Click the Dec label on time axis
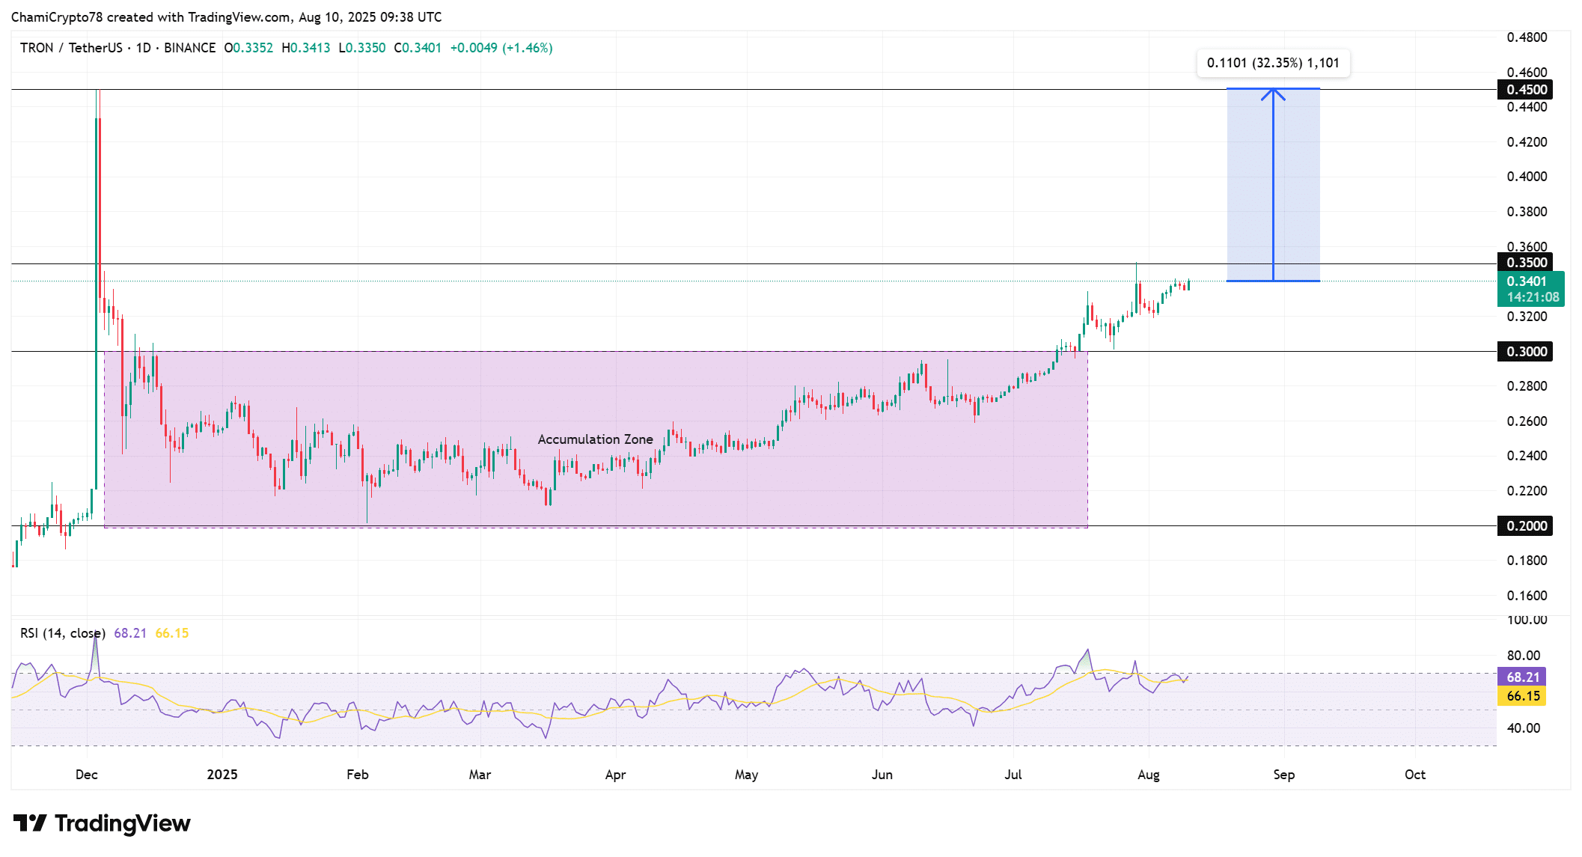 click(87, 775)
